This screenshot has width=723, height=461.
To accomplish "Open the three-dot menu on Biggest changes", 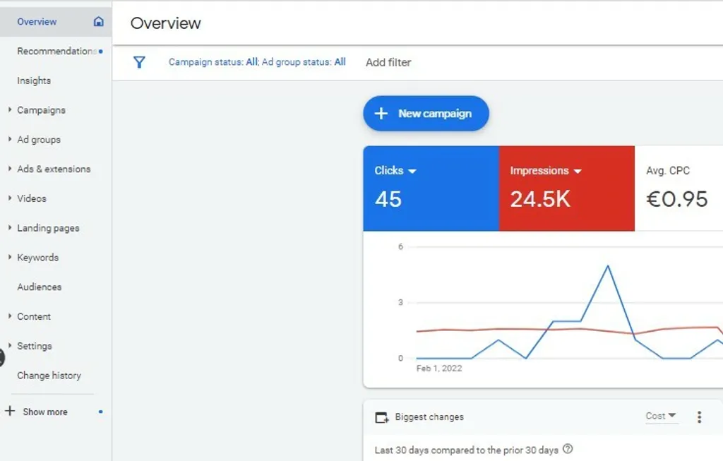I will point(699,417).
